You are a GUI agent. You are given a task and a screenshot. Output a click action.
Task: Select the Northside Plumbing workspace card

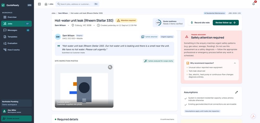tap(16, 103)
